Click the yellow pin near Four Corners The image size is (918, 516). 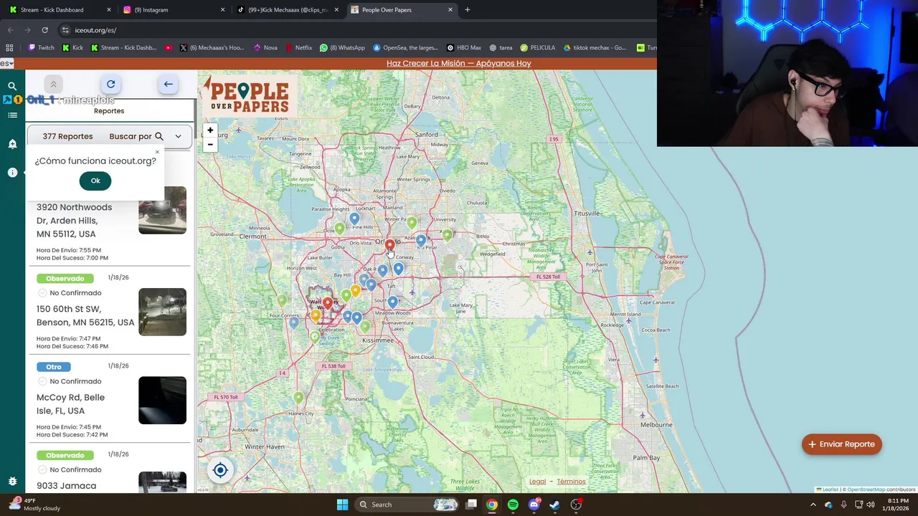click(316, 315)
